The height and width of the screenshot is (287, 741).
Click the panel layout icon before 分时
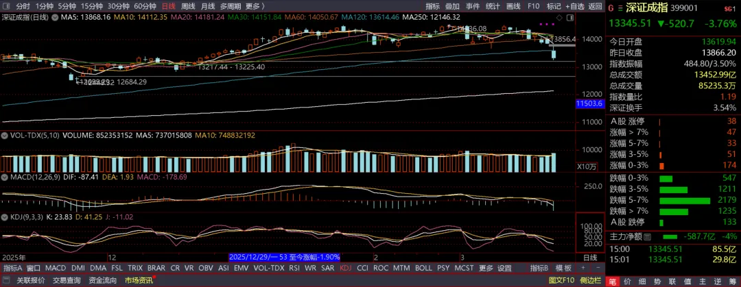(x=6, y=6)
